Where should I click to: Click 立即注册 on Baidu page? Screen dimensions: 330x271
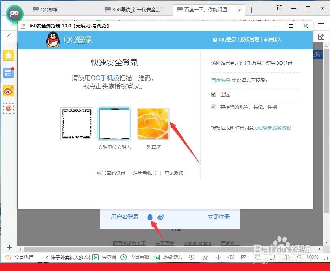(219, 217)
